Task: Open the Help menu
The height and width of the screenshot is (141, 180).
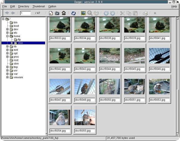Action: point(174,6)
